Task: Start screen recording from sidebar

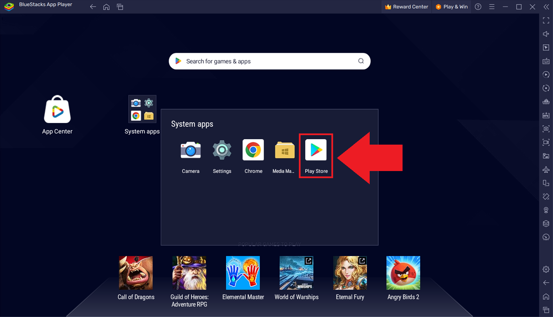Action: pyautogui.click(x=546, y=142)
